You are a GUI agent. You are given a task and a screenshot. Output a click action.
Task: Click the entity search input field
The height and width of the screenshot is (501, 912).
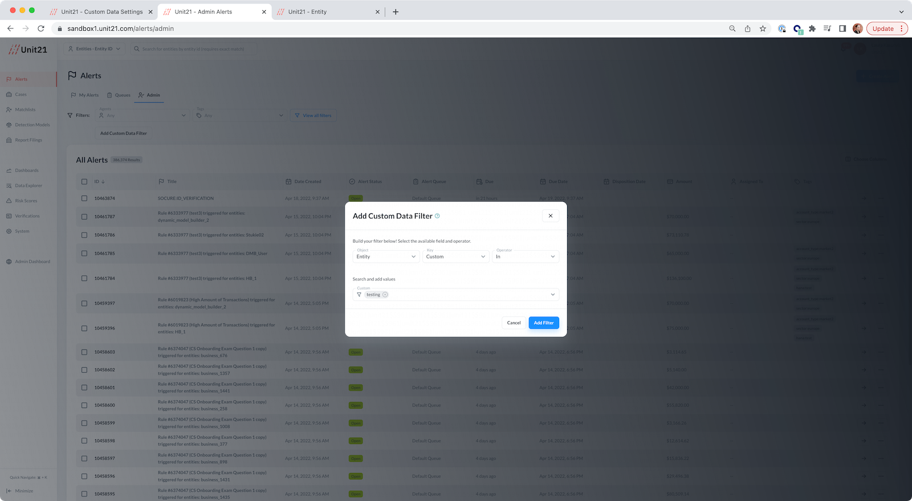point(194,49)
